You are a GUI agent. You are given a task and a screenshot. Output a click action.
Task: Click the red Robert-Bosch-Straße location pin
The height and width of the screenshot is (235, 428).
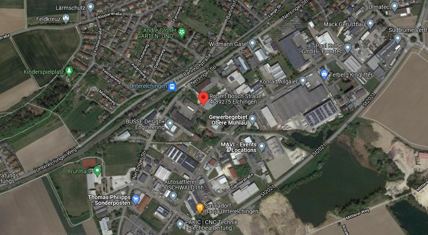pyautogui.click(x=203, y=99)
